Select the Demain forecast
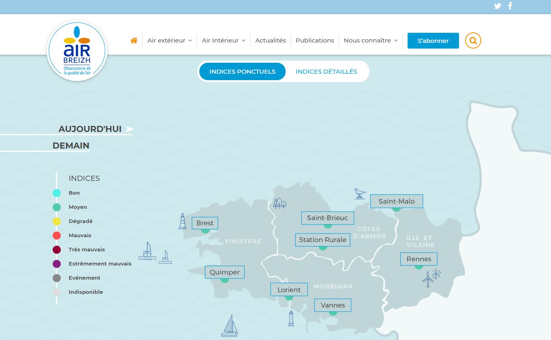This screenshot has height=340, width=551. pyautogui.click(x=71, y=146)
